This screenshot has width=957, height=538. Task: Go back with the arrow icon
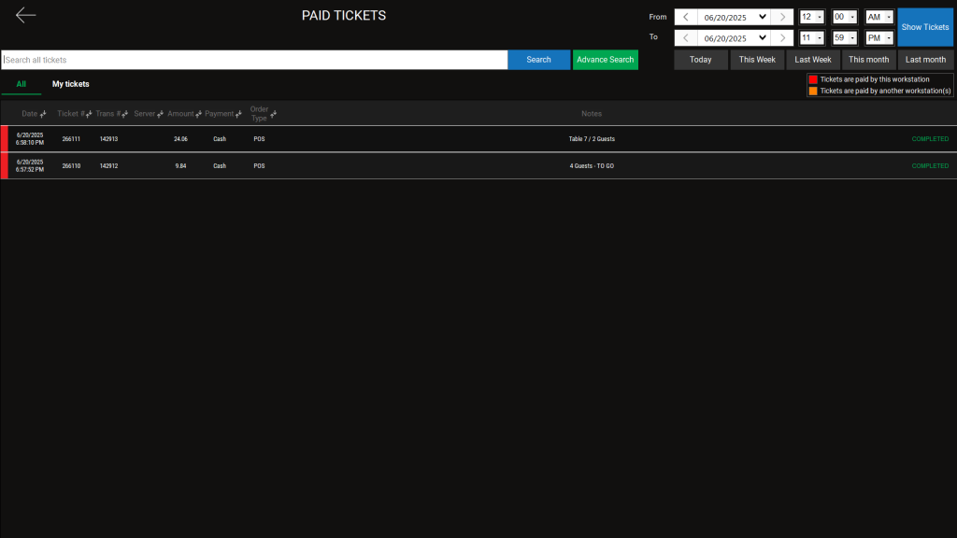tap(25, 15)
